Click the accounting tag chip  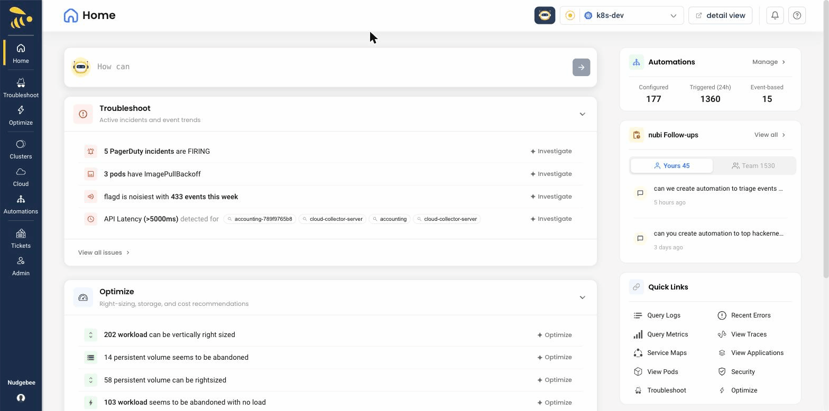pos(389,219)
